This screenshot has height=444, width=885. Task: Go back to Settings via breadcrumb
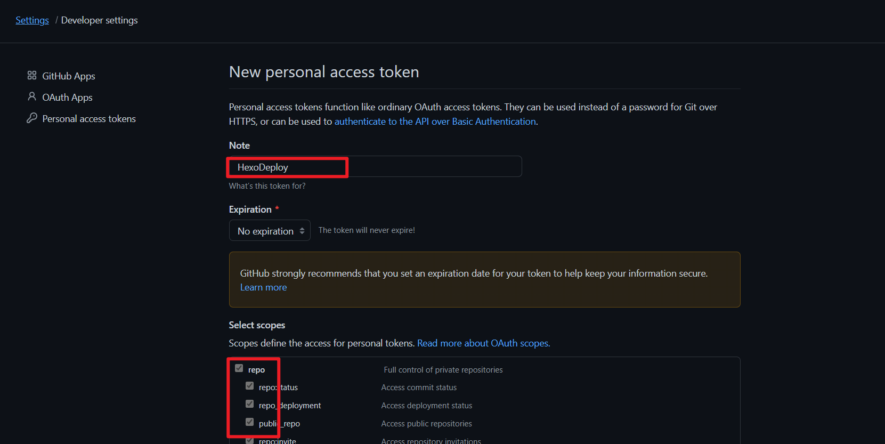click(x=32, y=20)
